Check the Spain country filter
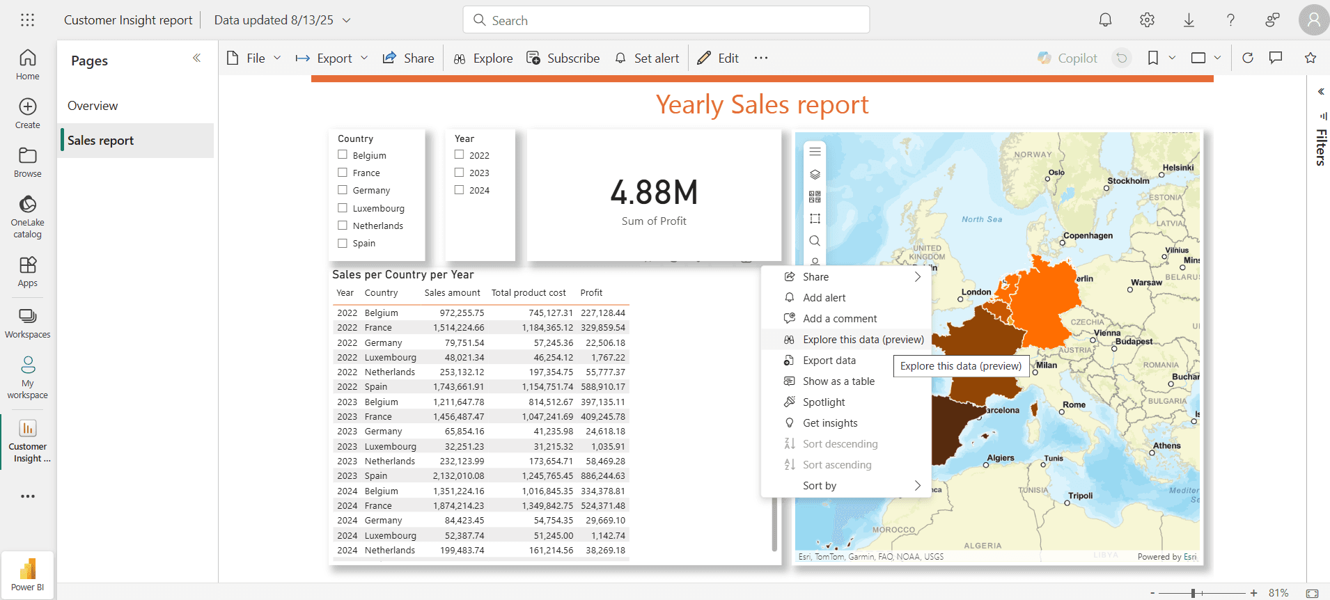Screen dimensions: 1330x600 point(343,243)
